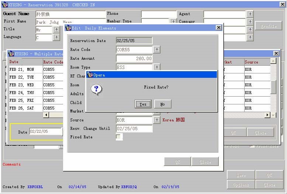Close the Edit Daily Elements dialog
This screenshot has width=287, height=194.
click(218, 28)
